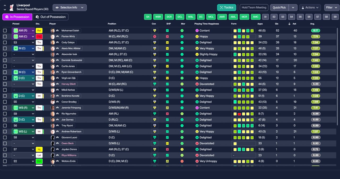
Task: Click Wataru Endo's green Ask status badge
Action: tap(39, 161)
